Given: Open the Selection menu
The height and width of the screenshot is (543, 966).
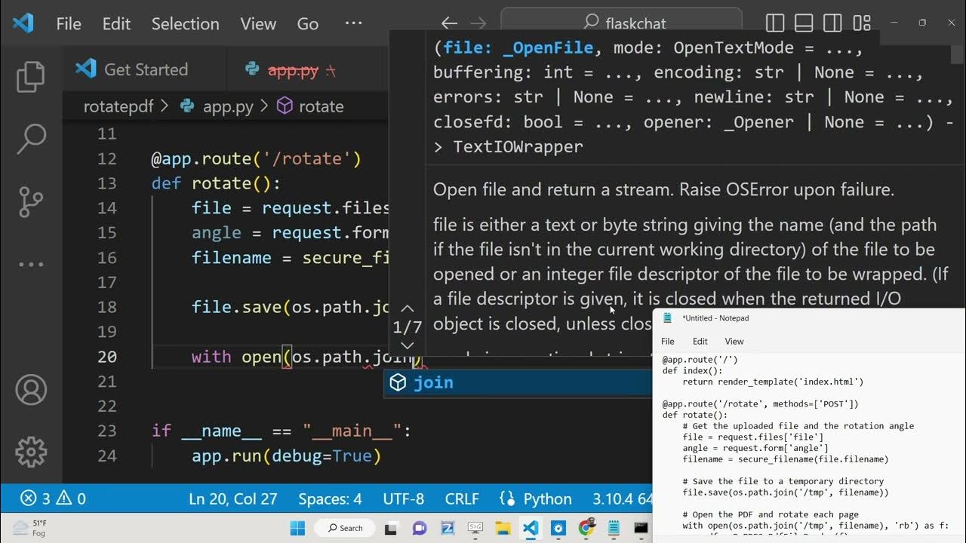Looking at the screenshot, I should point(185,23).
